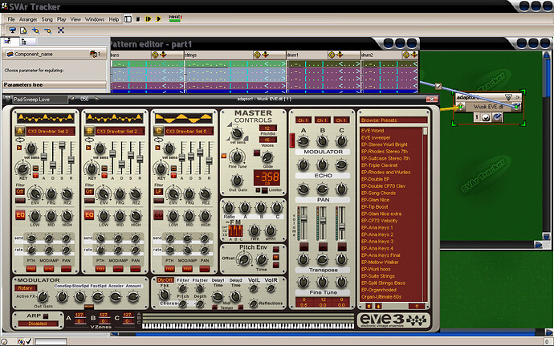Open the Windows menu

[95, 19]
